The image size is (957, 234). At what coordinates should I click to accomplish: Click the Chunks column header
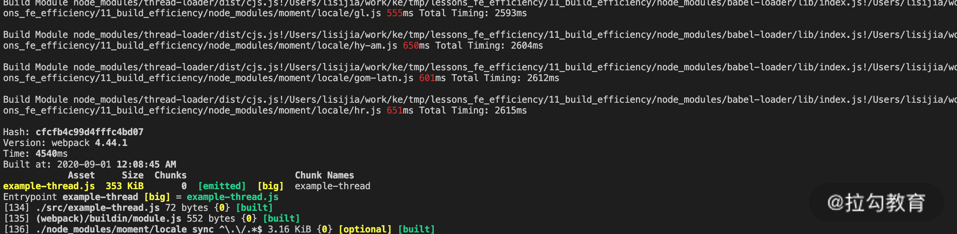click(x=171, y=175)
